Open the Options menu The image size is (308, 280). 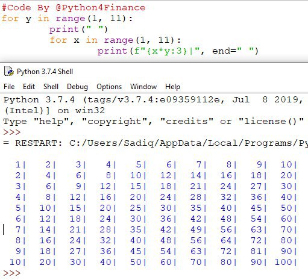coord(109,87)
